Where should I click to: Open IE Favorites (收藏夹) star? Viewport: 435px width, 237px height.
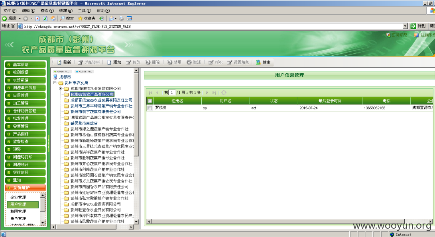(87, 19)
